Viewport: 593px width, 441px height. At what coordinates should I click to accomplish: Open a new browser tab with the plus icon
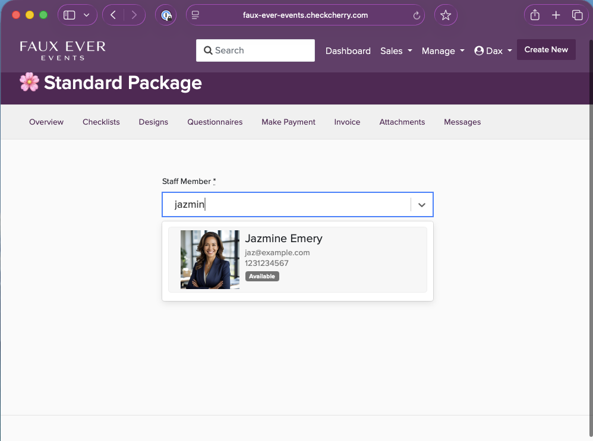556,15
